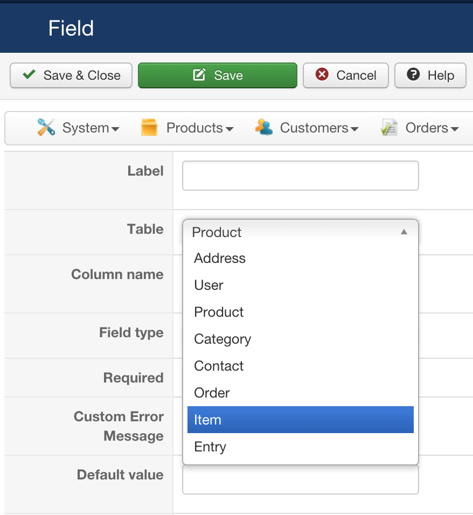
Task: Click the Products box icon
Action: point(149,128)
